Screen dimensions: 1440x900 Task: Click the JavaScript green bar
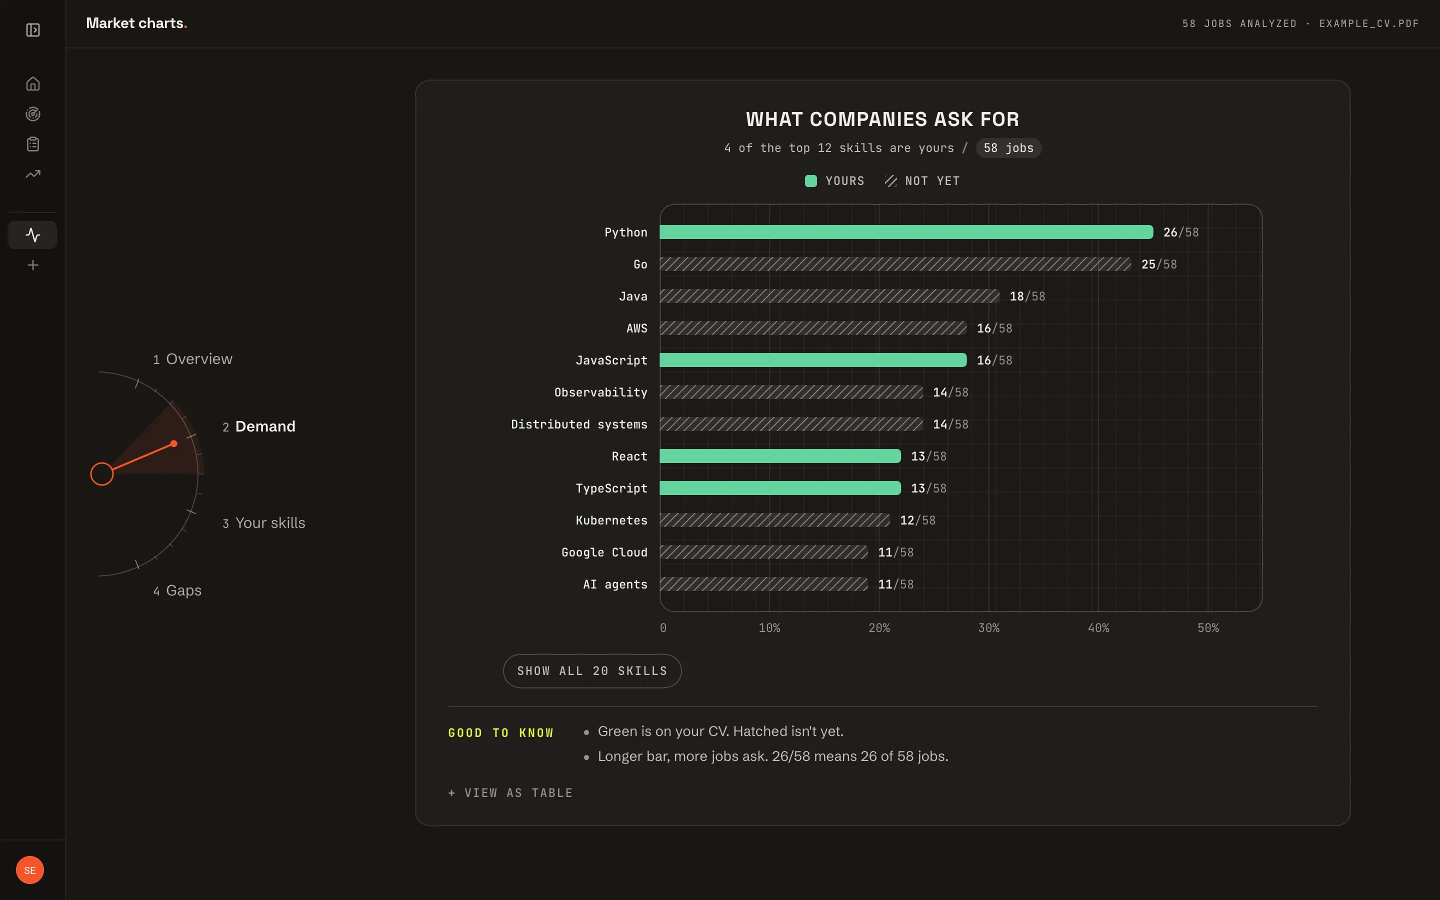813,360
